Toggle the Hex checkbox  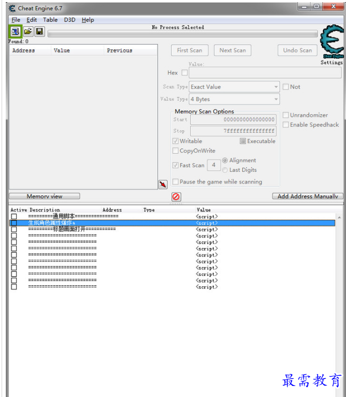tap(185, 73)
